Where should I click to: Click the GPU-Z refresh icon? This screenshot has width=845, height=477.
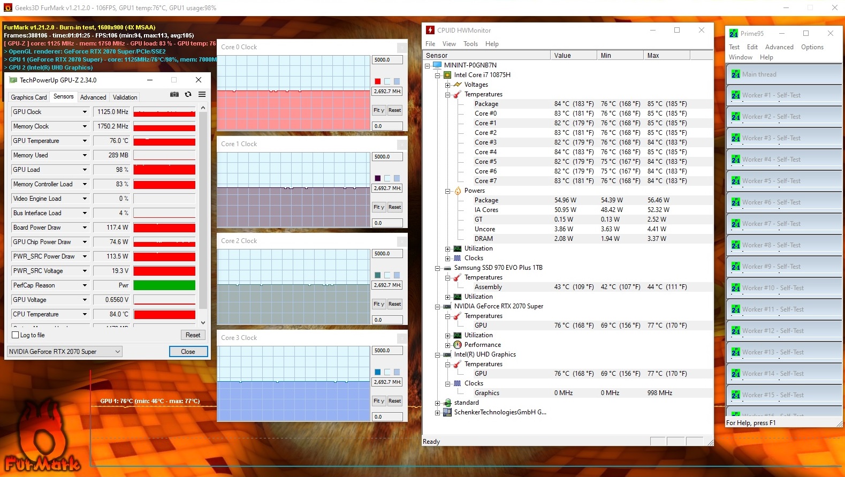point(188,94)
